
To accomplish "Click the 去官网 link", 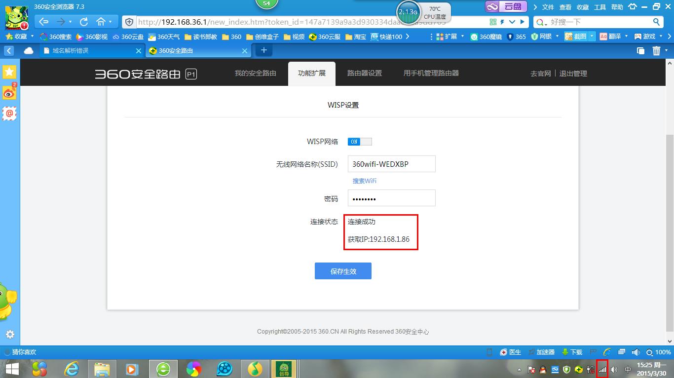I will tap(540, 74).
